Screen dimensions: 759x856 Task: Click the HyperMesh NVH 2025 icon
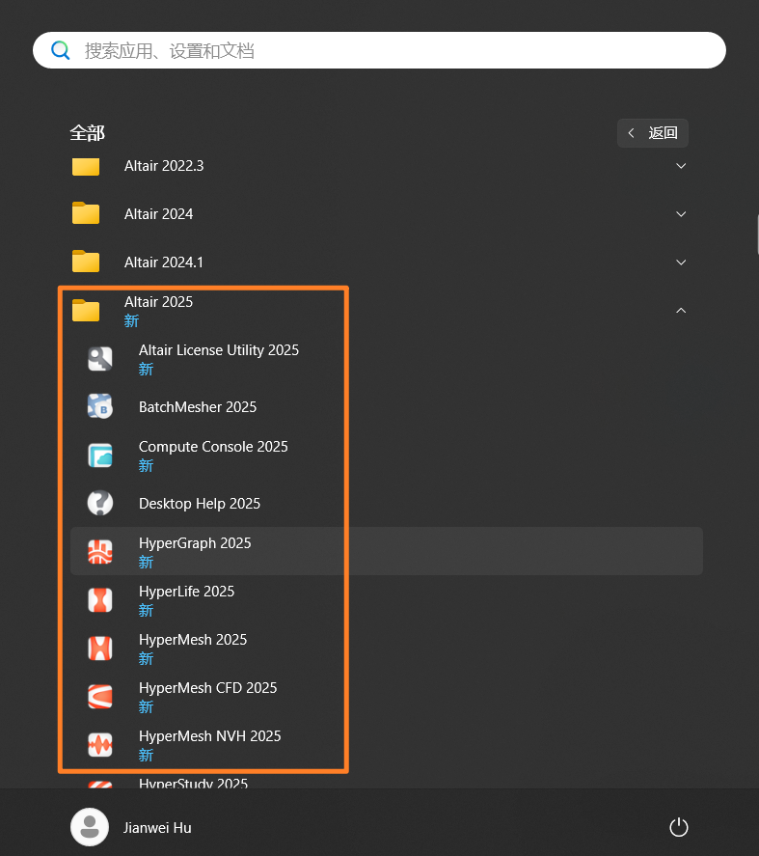[100, 745]
